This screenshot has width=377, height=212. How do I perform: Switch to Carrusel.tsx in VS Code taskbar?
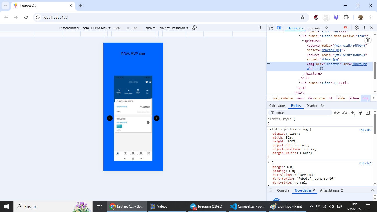coord(247,206)
